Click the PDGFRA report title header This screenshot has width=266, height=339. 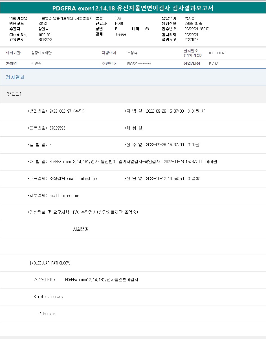(133, 8)
